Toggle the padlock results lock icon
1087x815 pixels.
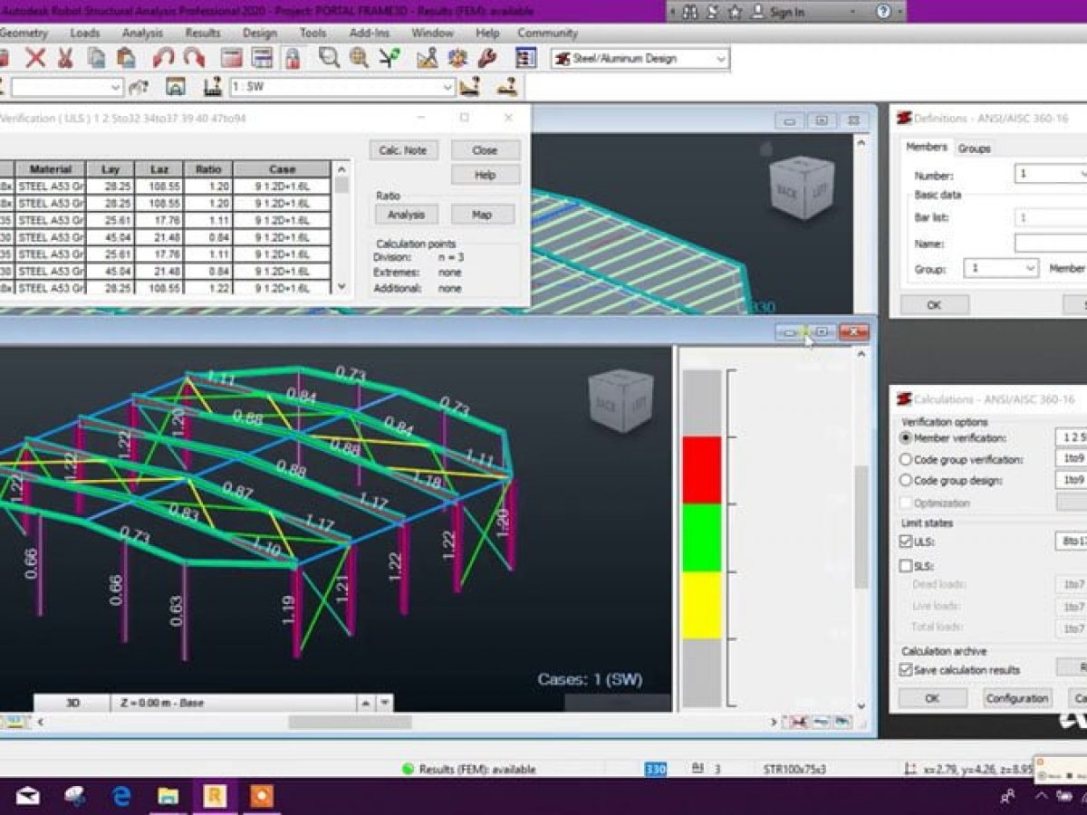click(292, 59)
